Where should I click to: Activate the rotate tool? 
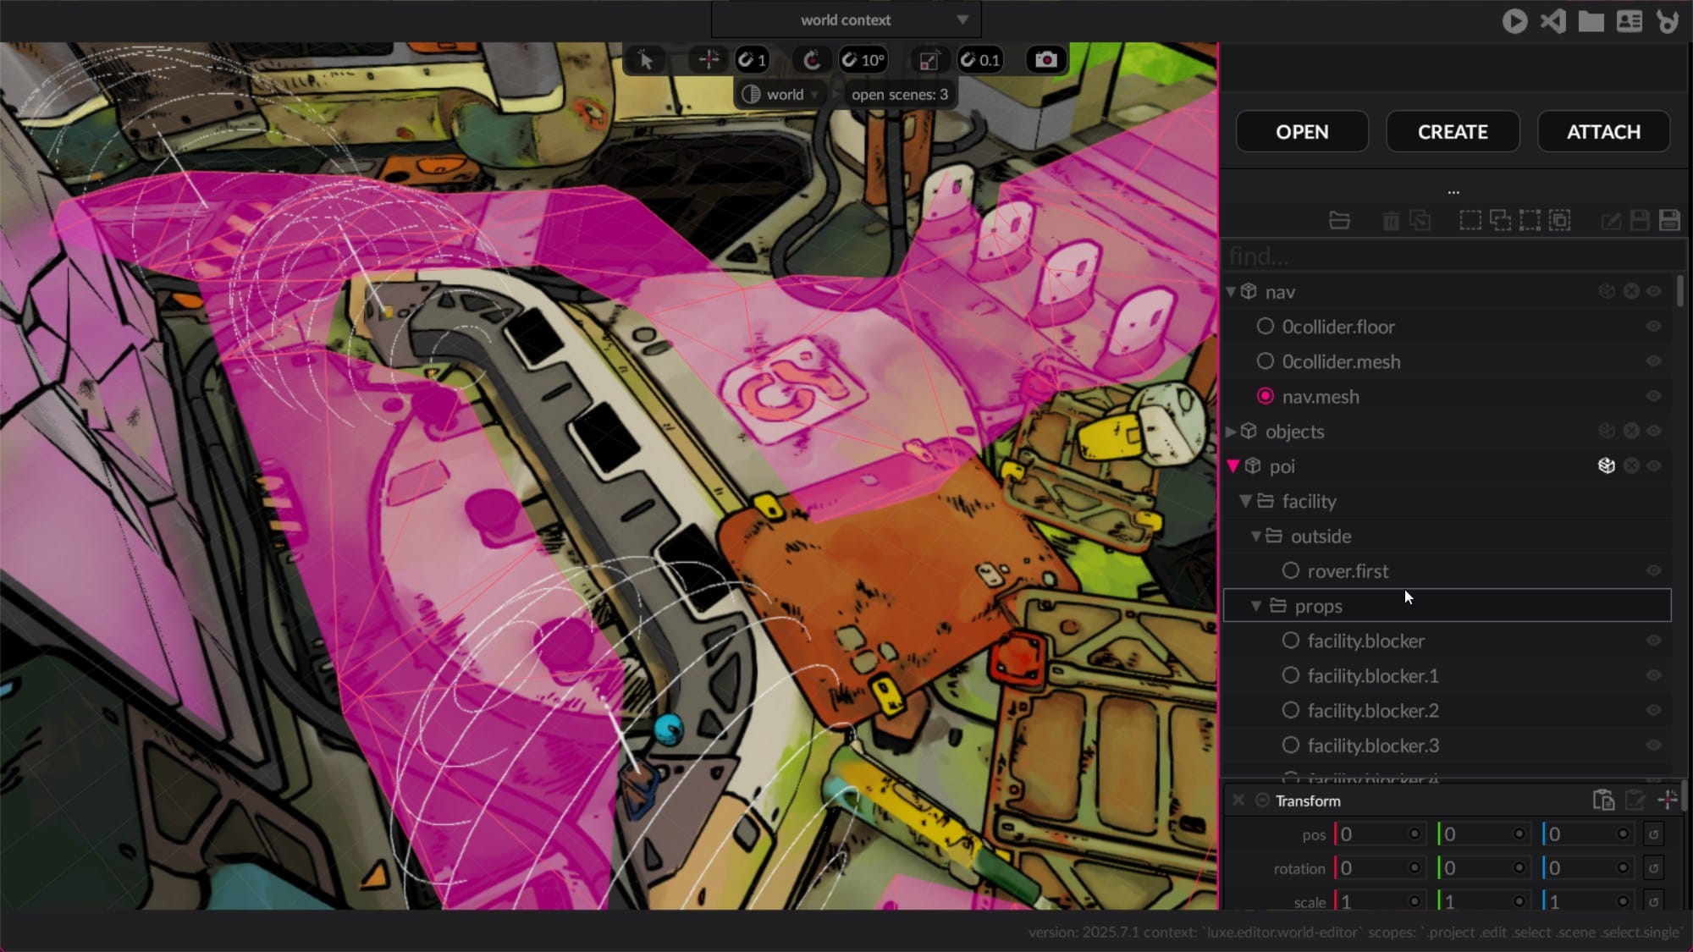[812, 60]
